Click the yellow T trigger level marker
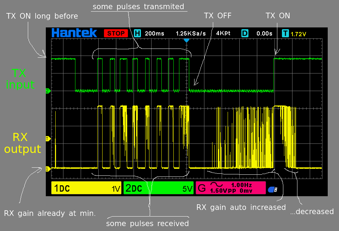This screenshot has width=339, height=231. click(48, 139)
